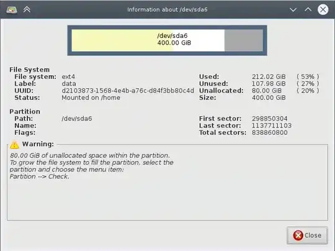
Task: Click the 'File system:' field label
Action: click(x=35, y=76)
